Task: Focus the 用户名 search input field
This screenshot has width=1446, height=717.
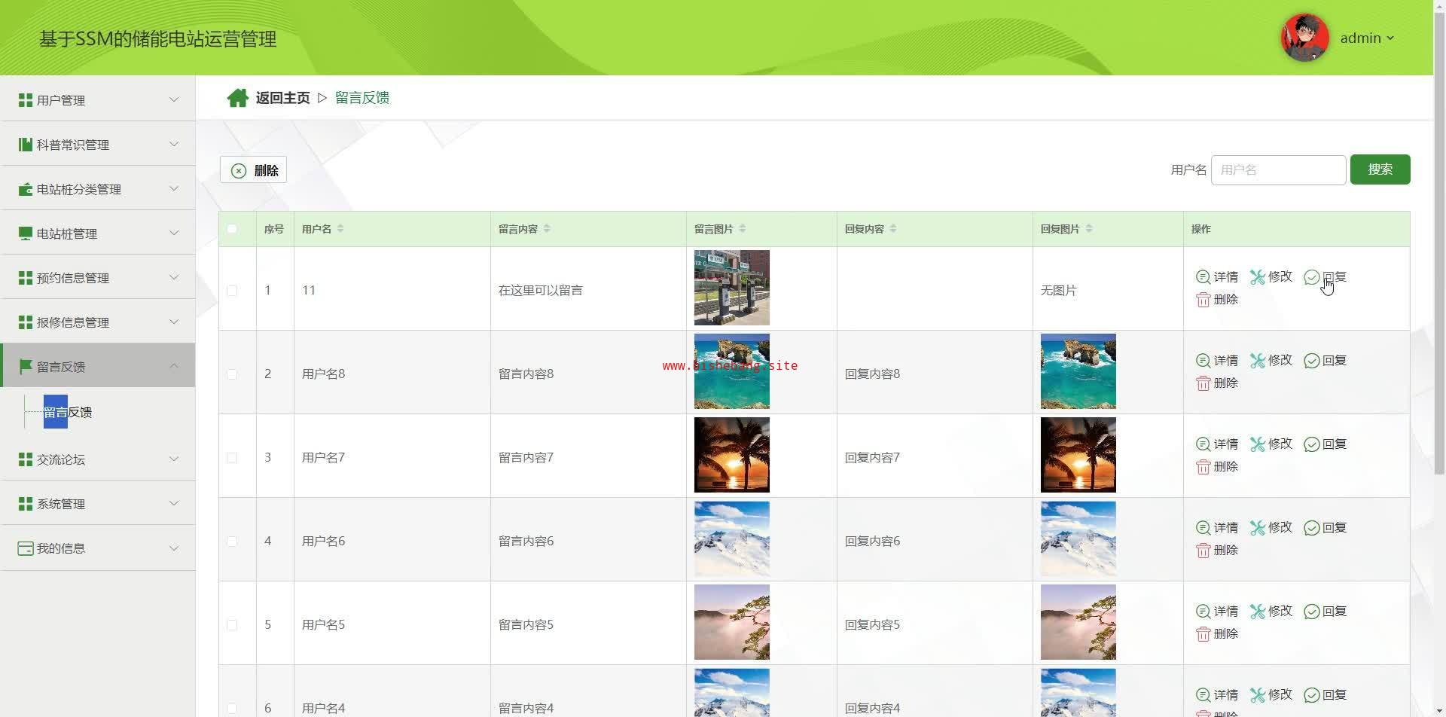Action: point(1278,170)
